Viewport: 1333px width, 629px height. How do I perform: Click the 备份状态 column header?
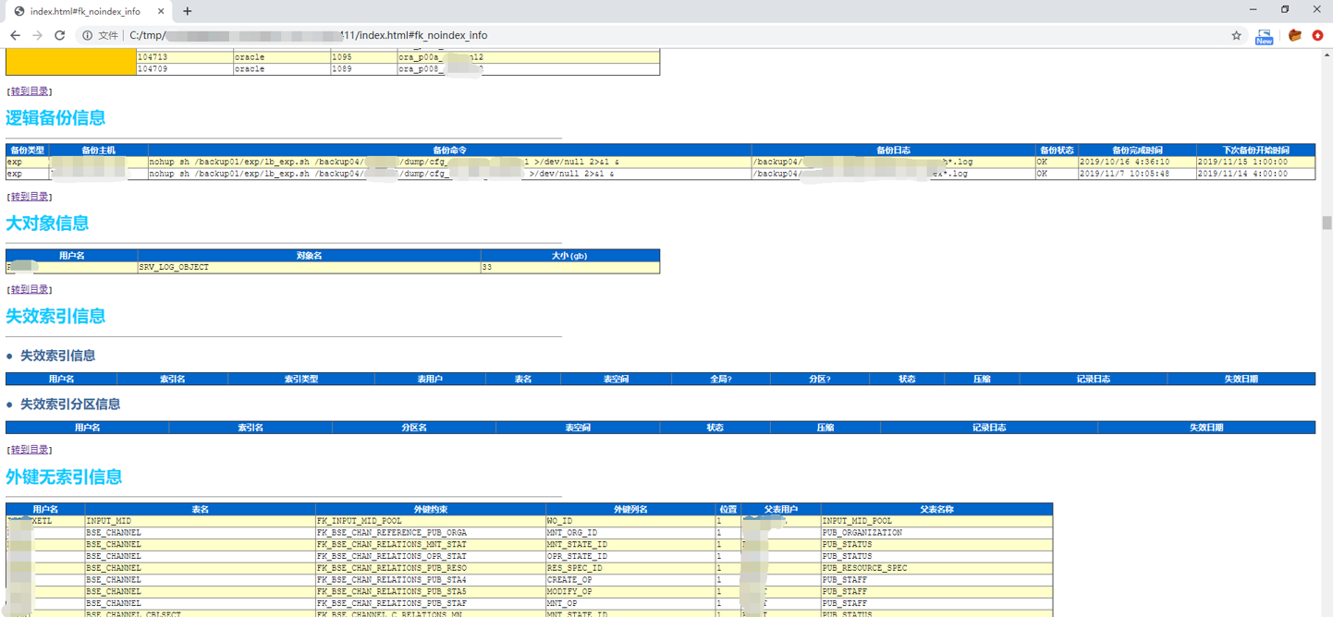coord(1057,150)
